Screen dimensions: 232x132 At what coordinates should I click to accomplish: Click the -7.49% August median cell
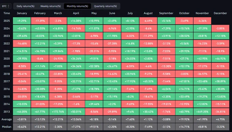tap(148, 127)
